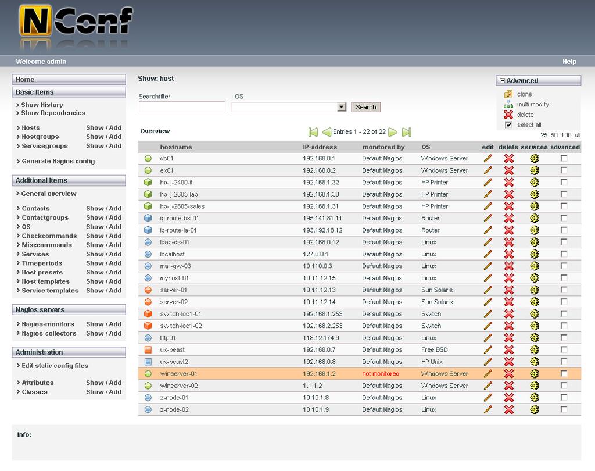Click pencil icon for ip-route-la-01
The height and width of the screenshot is (471, 595).
[488, 230]
